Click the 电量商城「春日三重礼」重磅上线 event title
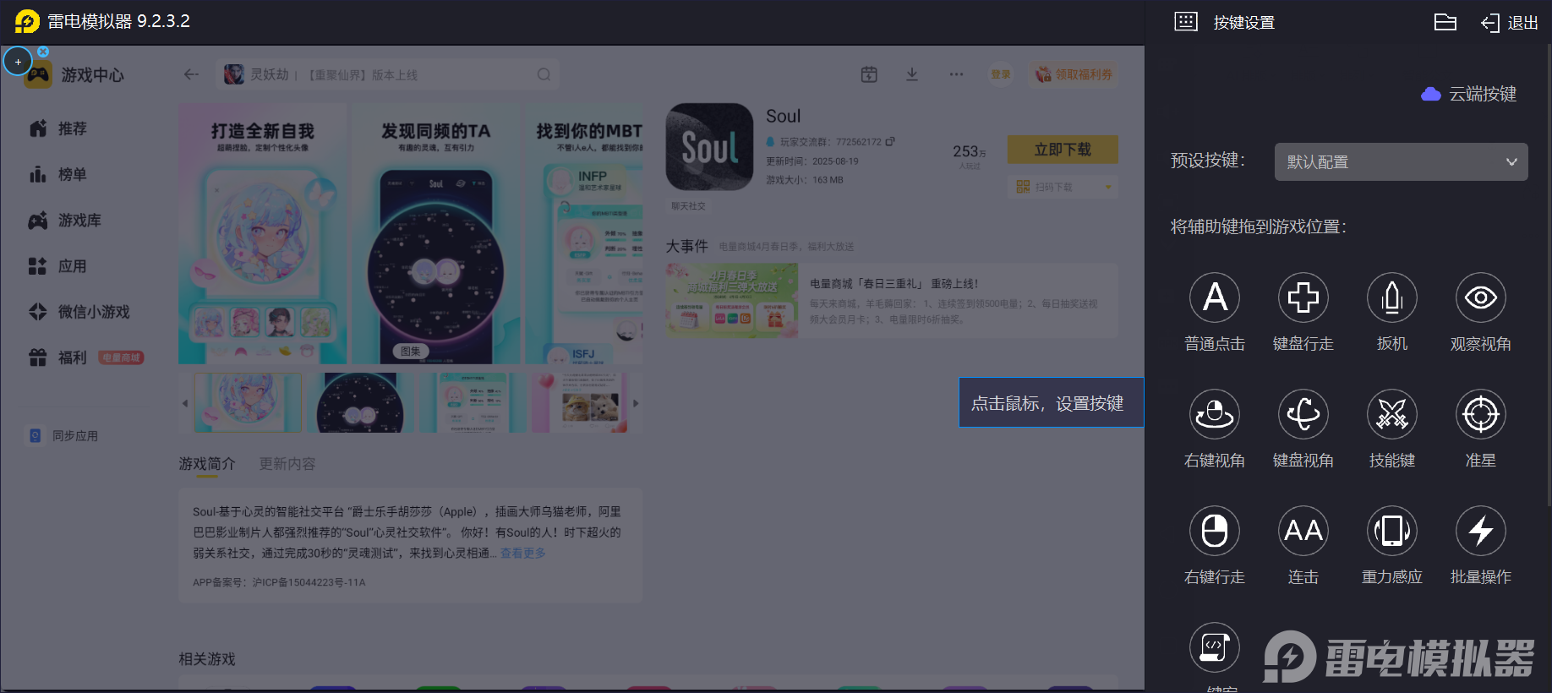This screenshot has height=693, width=1552. click(x=894, y=284)
